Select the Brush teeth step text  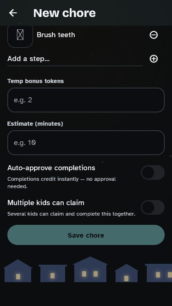(56, 35)
